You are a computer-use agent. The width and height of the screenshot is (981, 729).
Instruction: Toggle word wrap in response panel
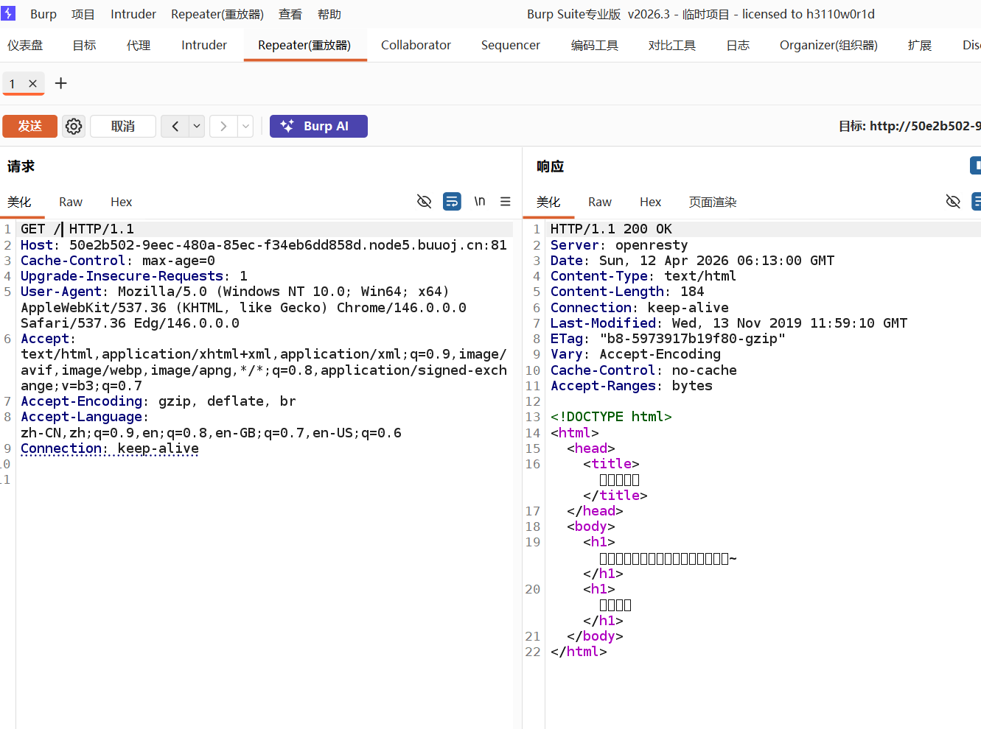[x=977, y=201]
